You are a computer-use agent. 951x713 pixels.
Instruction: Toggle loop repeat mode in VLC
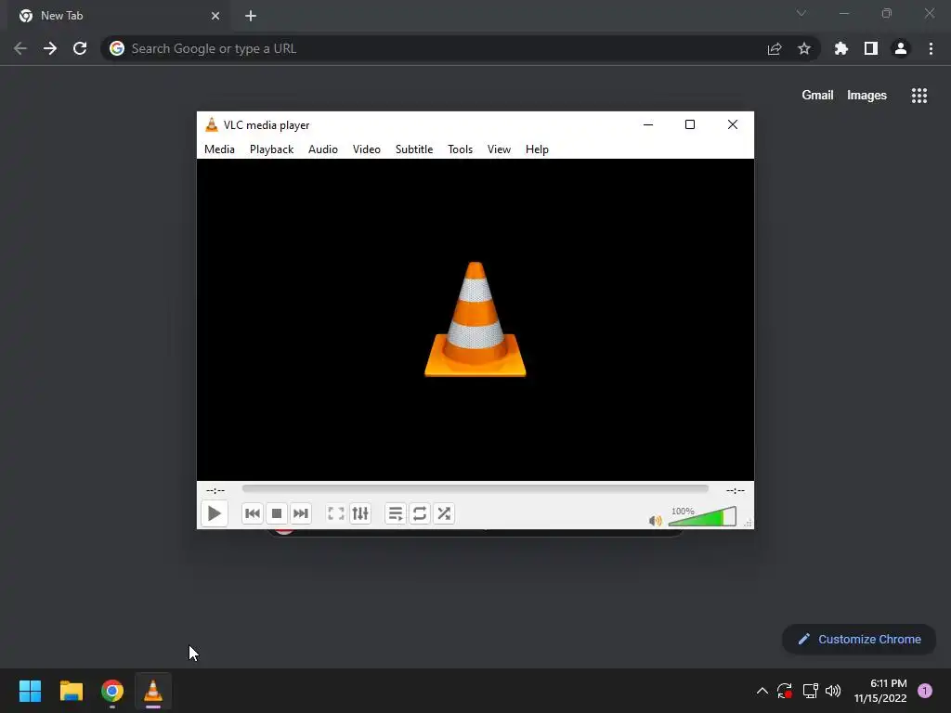click(420, 513)
